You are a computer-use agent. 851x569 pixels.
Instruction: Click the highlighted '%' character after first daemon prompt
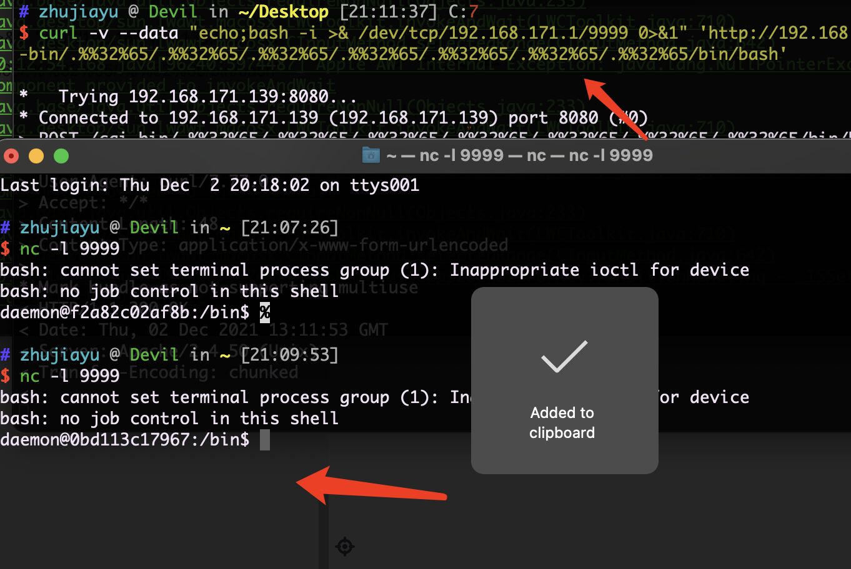tap(265, 313)
